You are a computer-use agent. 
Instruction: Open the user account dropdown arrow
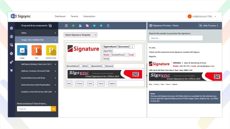point(215,17)
